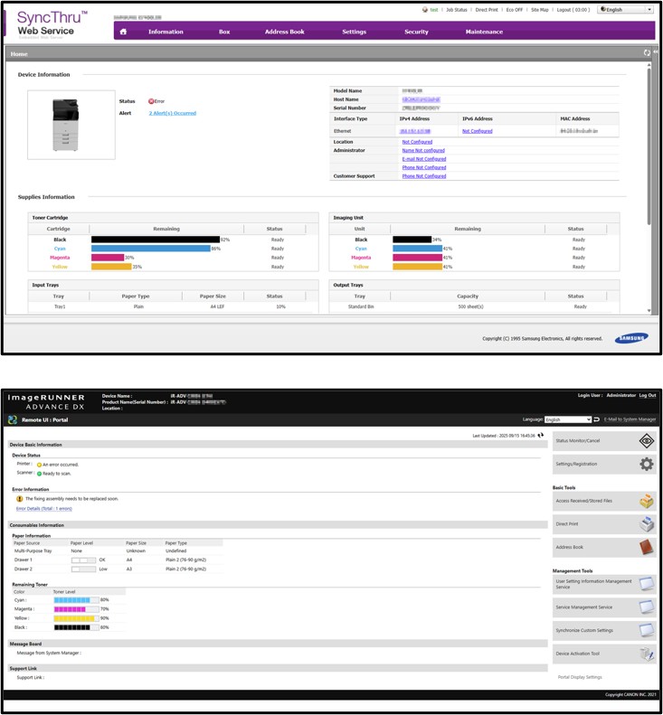The image size is (663, 715).
Task: Click the Eco OFF link
Action: [x=515, y=10]
